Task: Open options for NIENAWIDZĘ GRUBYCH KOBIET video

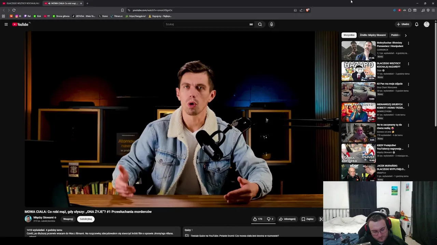Action: click(x=408, y=105)
